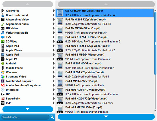Click the Adobe Premiere/Sony Vegas icon

[3, 85]
